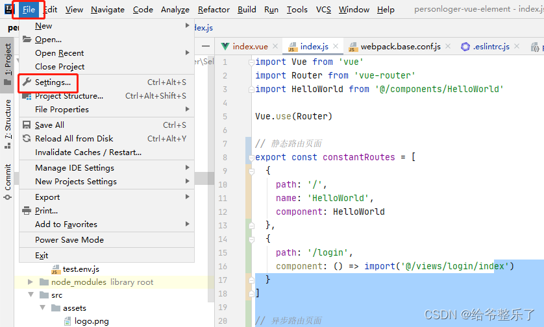Collapse the src folder
Viewport: 544px width, 327px height.
(x=31, y=295)
